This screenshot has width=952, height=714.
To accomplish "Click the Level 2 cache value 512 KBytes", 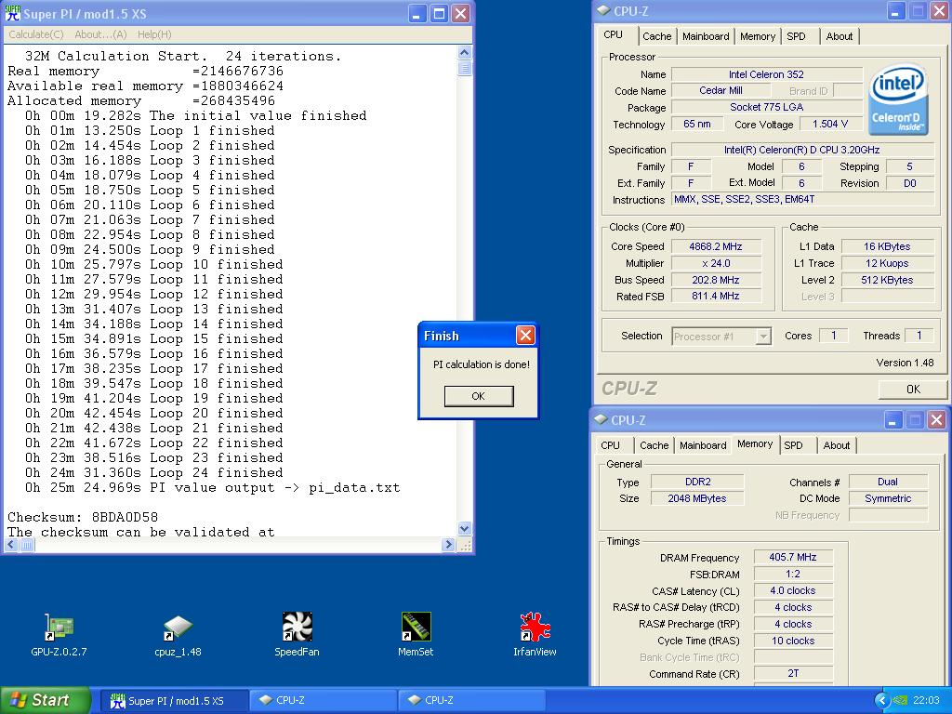I will [x=886, y=280].
